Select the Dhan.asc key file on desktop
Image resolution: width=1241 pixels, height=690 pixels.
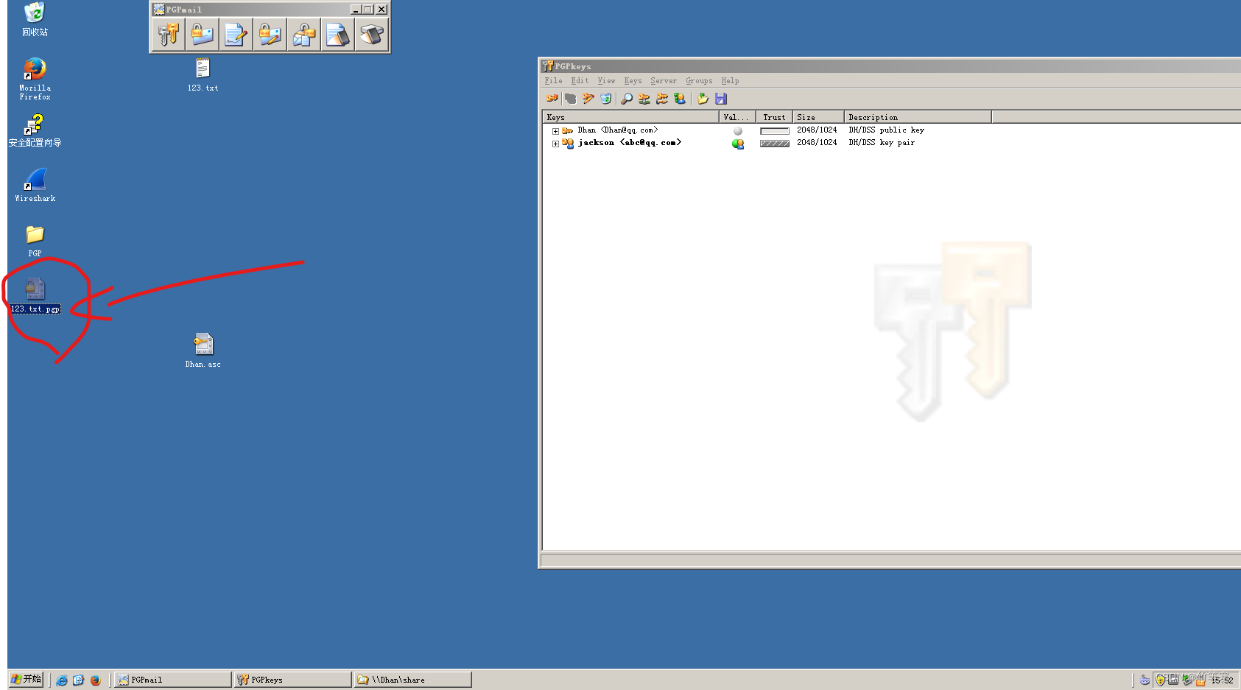(203, 350)
